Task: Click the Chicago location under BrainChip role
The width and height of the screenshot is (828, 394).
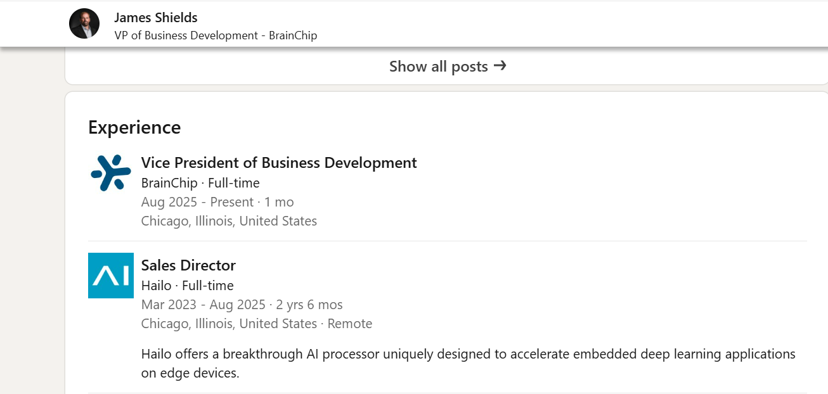Action: 229,221
